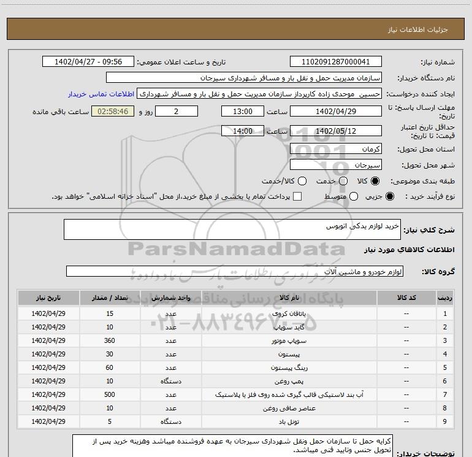Click the گروه کالا field

pyautogui.click(x=235, y=271)
